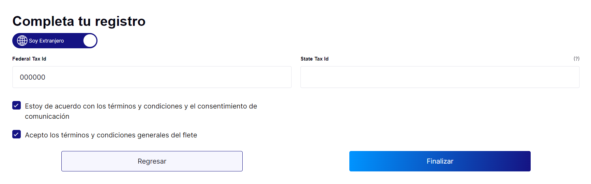The image size is (591, 184).
Task: Click the globe icon in Soy Extranjero switch
Action: (22, 40)
